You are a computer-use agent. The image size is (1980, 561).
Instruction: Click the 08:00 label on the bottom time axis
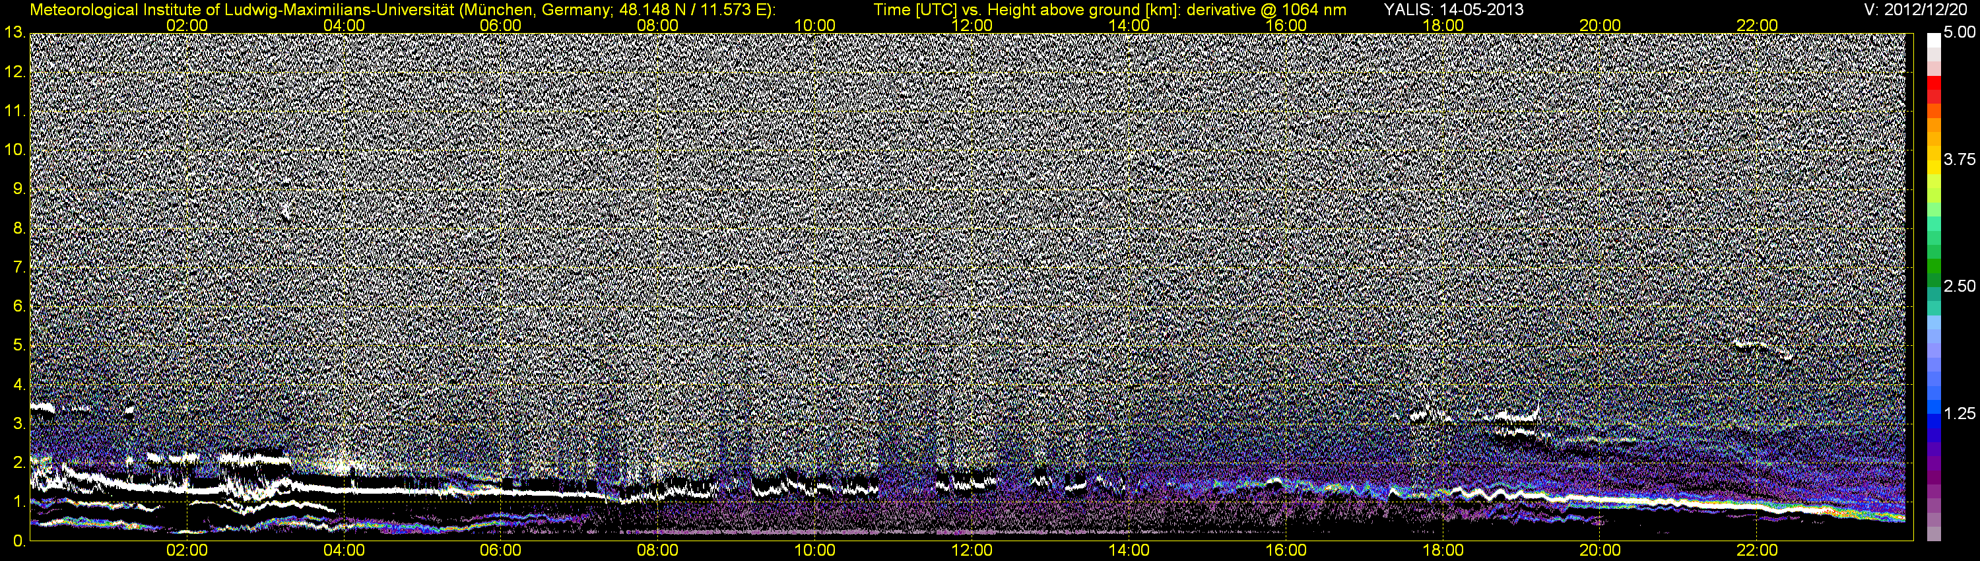658,550
